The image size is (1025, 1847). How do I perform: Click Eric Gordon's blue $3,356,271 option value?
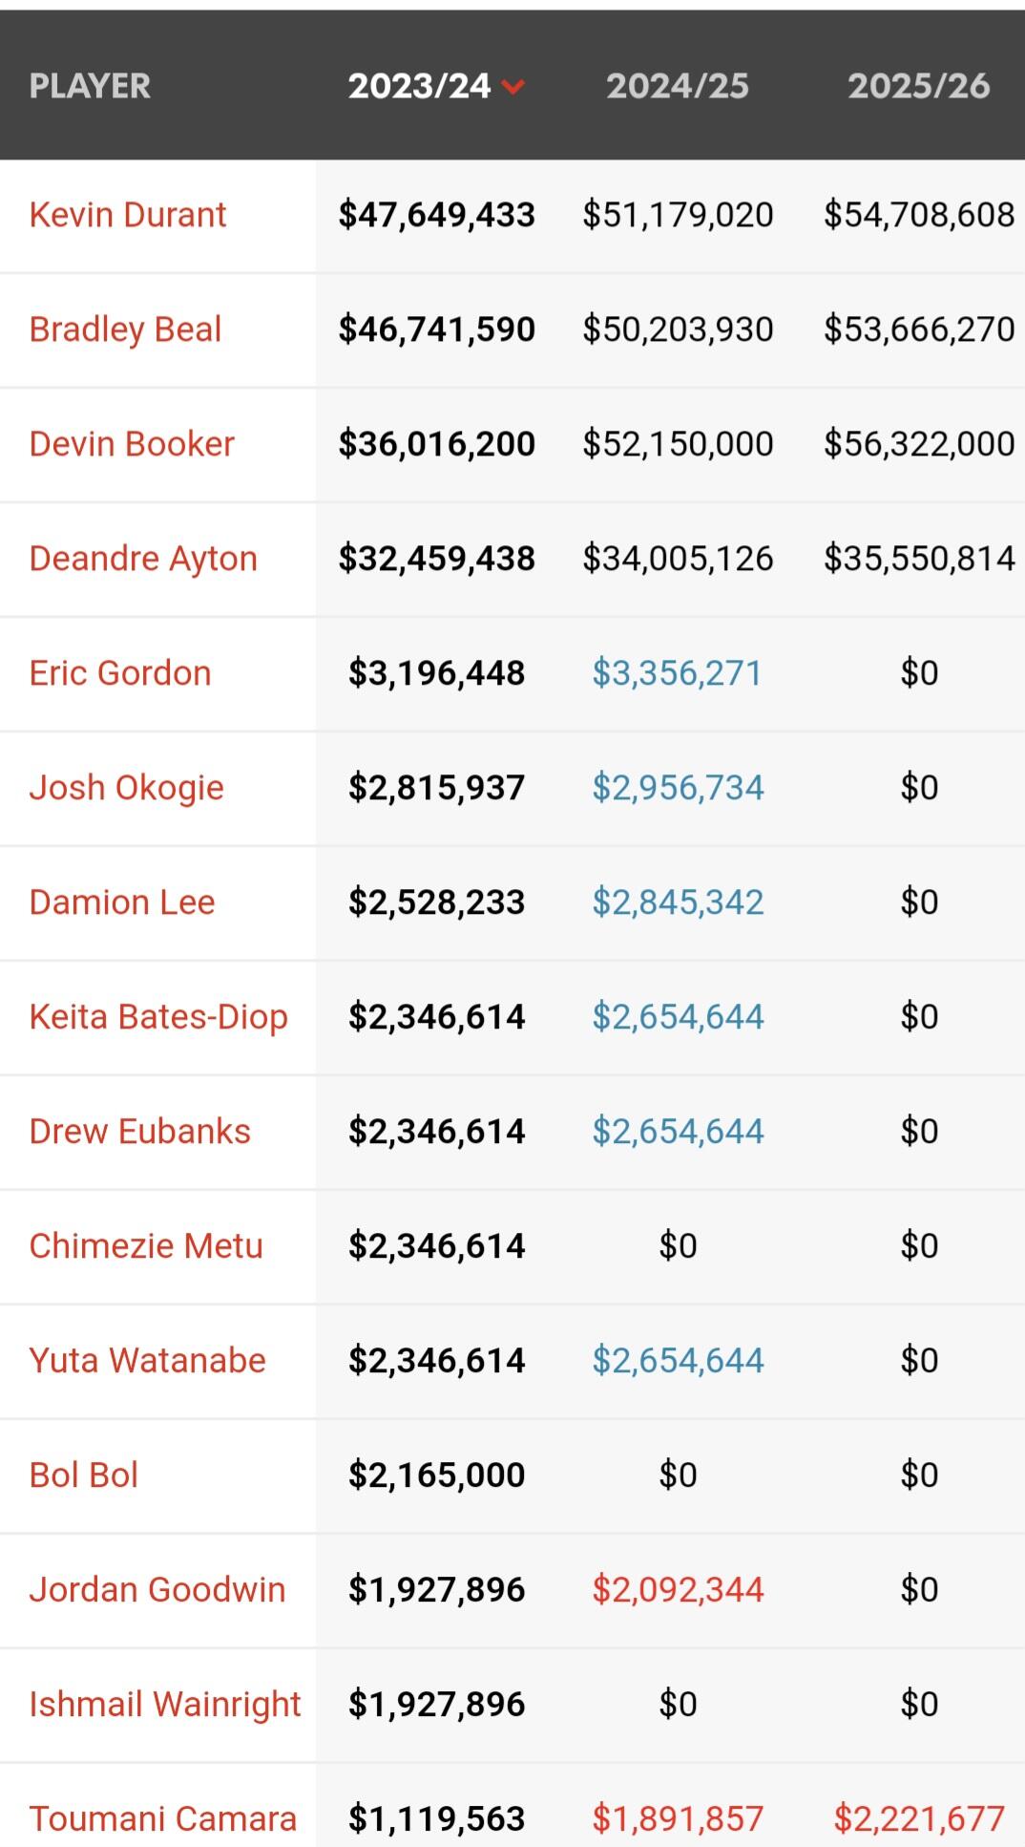[x=677, y=673]
